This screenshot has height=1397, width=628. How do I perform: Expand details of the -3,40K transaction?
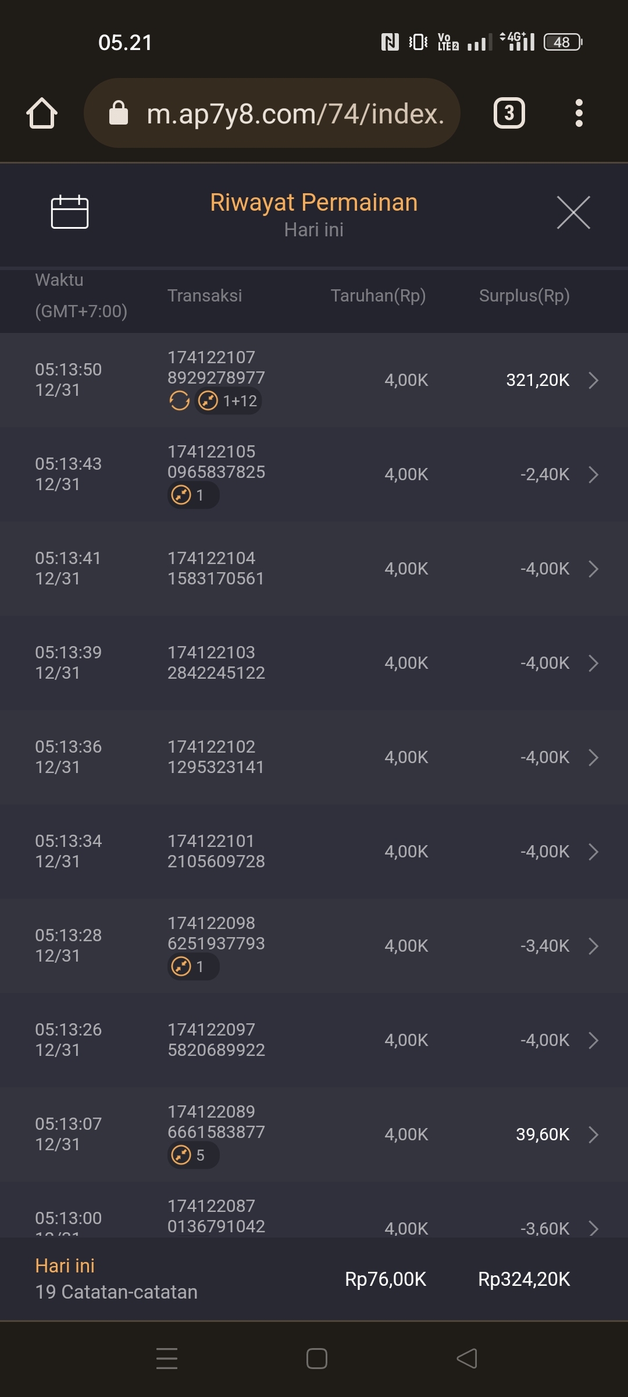(593, 946)
